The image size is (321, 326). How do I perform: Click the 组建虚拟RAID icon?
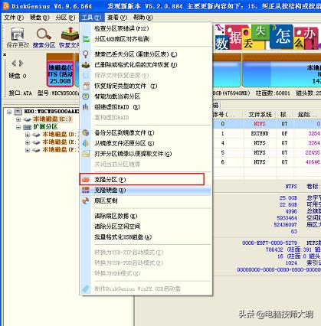pos(86,107)
